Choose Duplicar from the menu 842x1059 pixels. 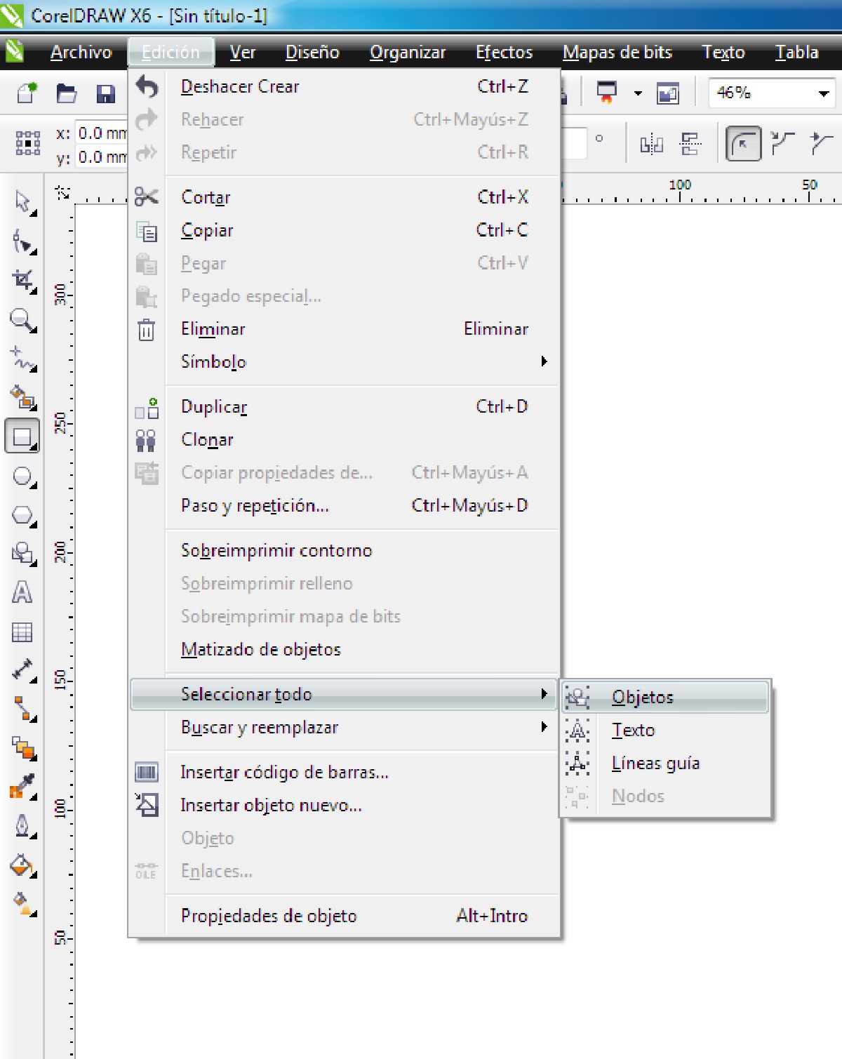coord(345,406)
